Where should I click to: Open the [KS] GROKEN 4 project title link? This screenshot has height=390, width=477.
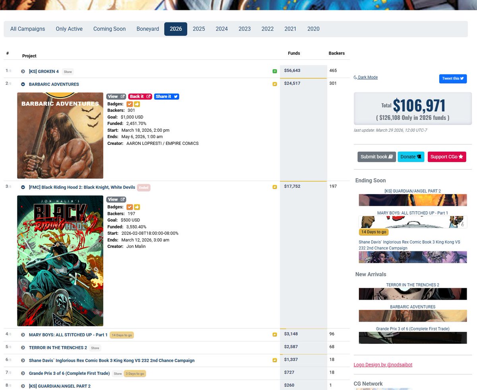[x=44, y=72]
